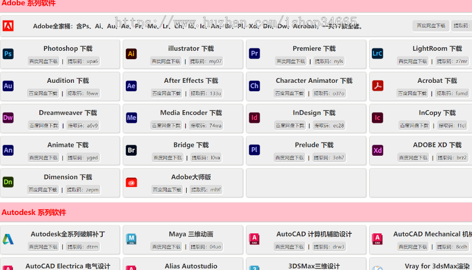Viewport: 472px width, 270px height.
Task: Open 百度网盘下载 under Audition
Action: pyautogui.click(x=43, y=93)
